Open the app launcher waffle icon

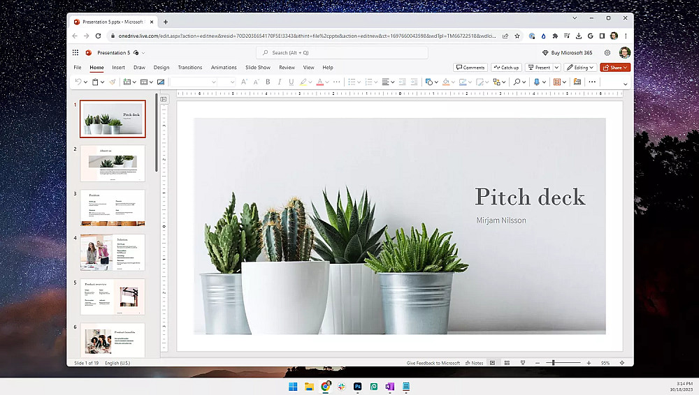75,52
